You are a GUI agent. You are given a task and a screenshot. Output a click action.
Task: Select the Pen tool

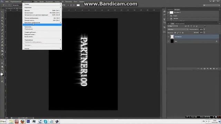[x=2, y=54]
